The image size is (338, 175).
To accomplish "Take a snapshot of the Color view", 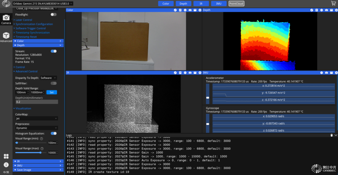I will coord(190,10).
